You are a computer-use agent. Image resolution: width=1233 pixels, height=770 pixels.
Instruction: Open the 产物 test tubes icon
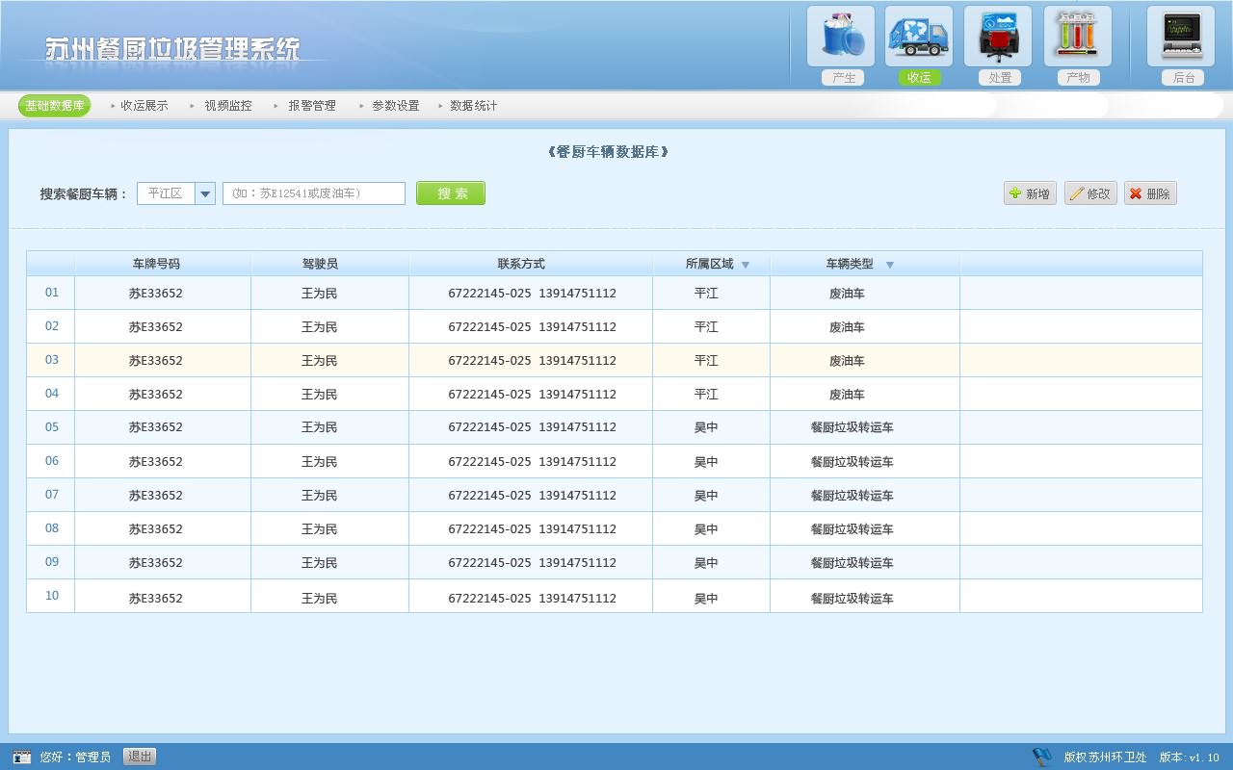tap(1077, 37)
